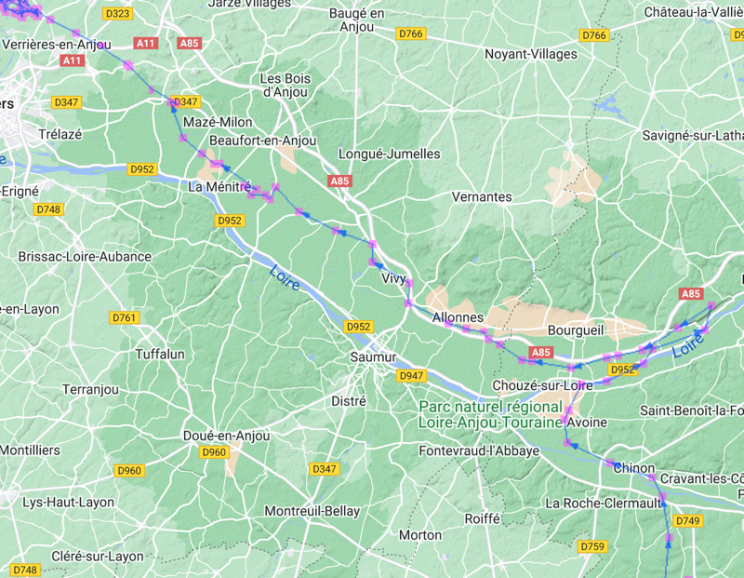This screenshot has width=744, height=578.
Task: Click the Saumur city label
Action: (373, 356)
